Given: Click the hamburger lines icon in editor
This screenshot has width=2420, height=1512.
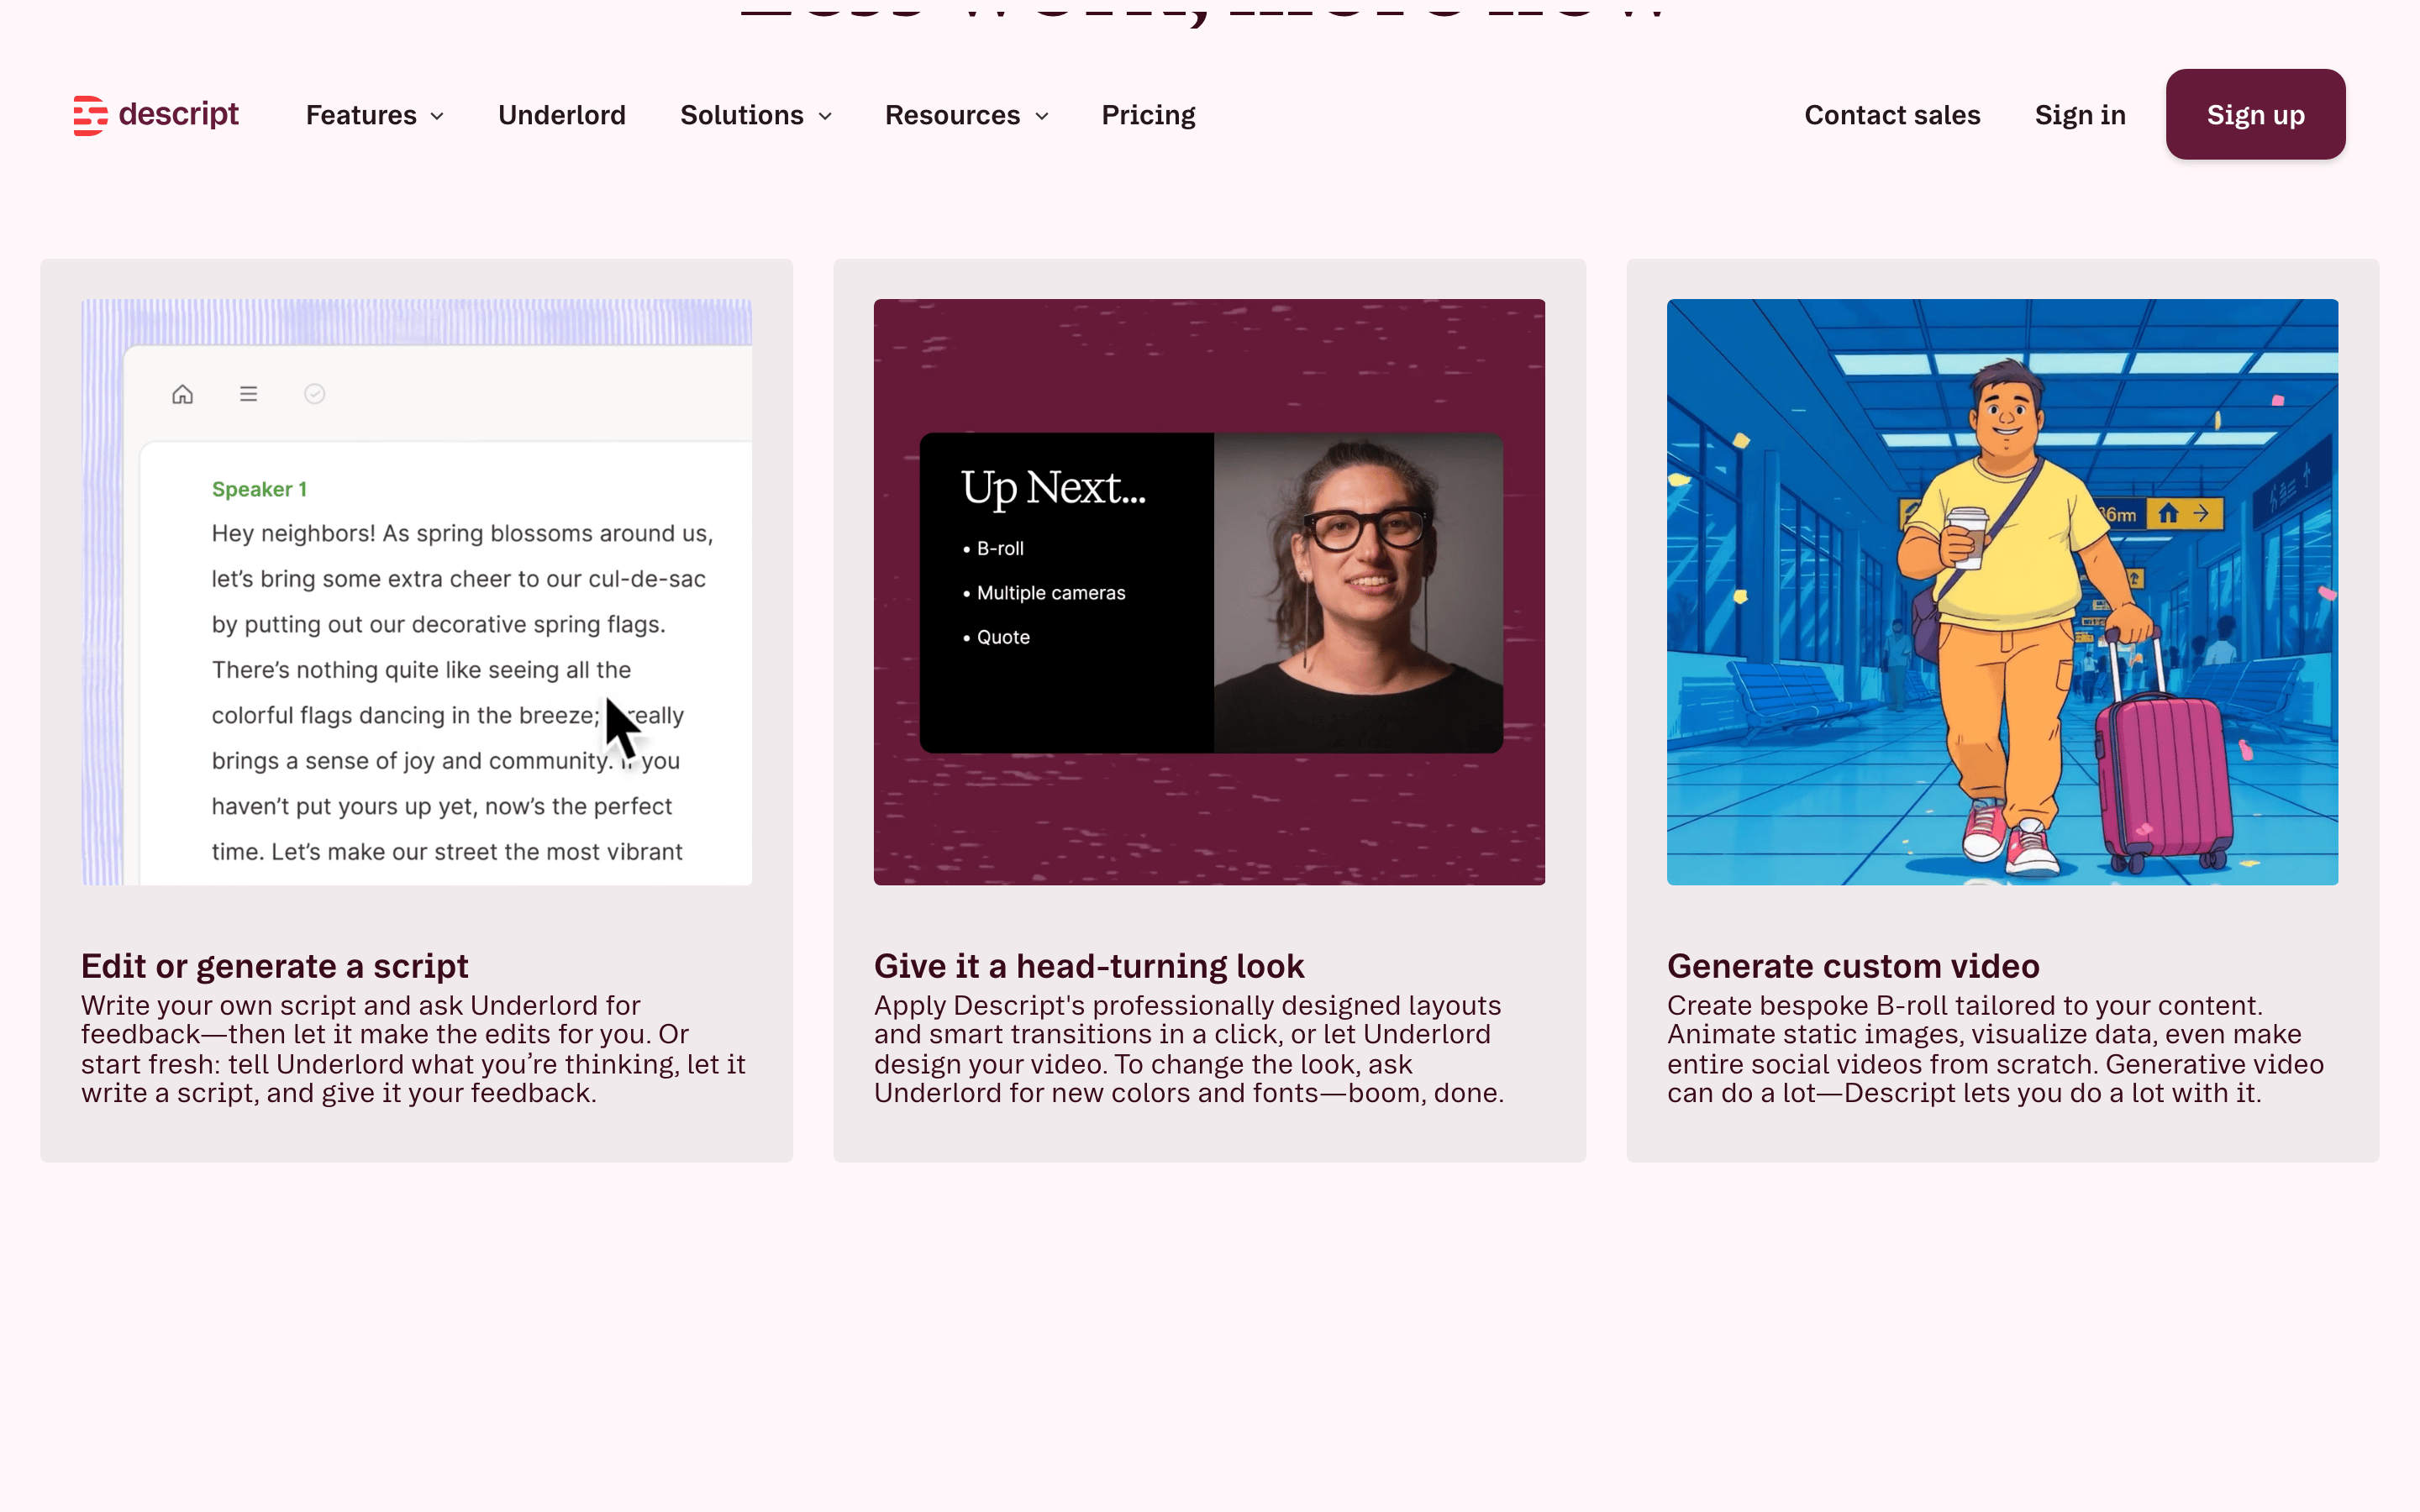Looking at the screenshot, I should [249, 394].
